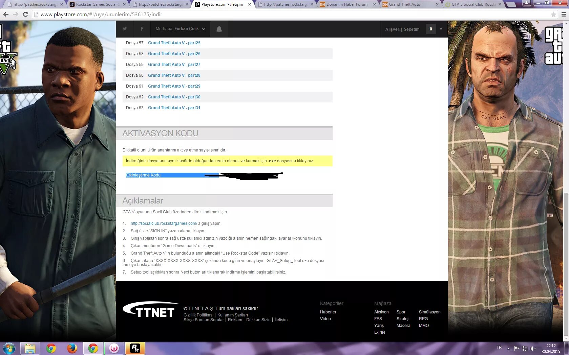Bookmark this page with star icon
The height and width of the screenshot is (355, 569).
pos(553,15)
